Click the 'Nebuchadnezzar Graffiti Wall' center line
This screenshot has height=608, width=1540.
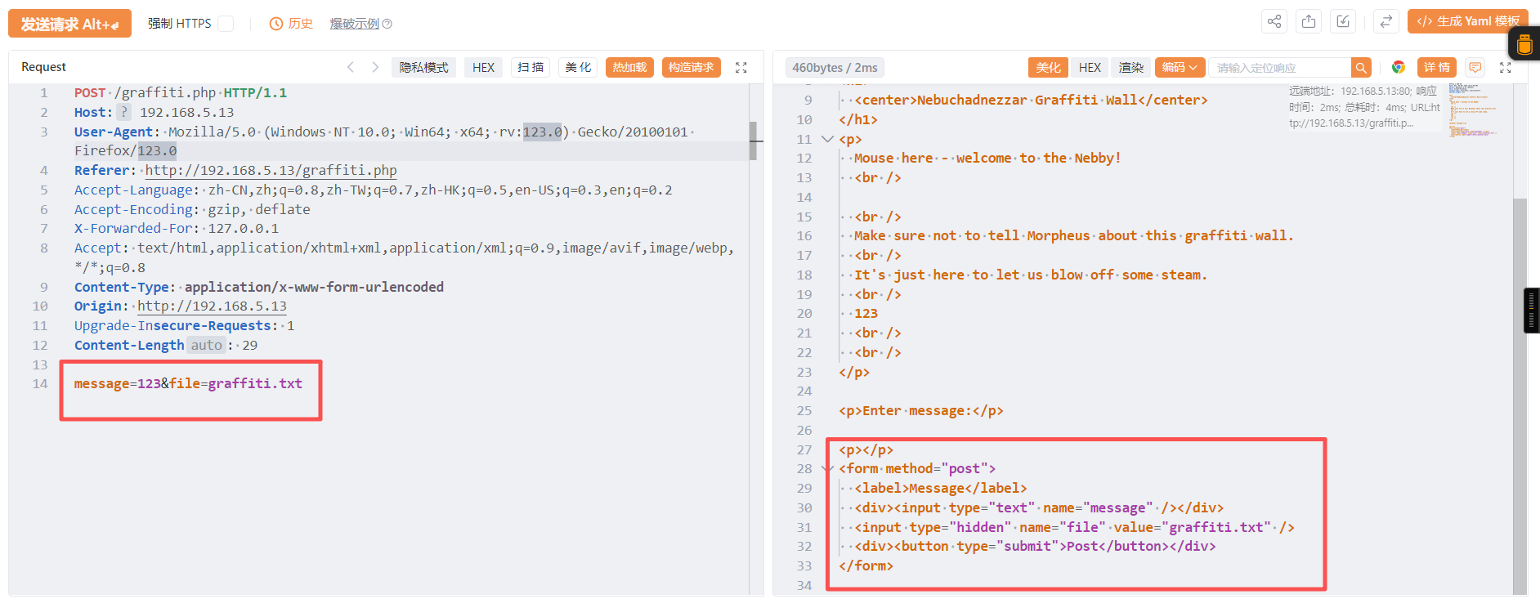click(x=1031, y=100)
